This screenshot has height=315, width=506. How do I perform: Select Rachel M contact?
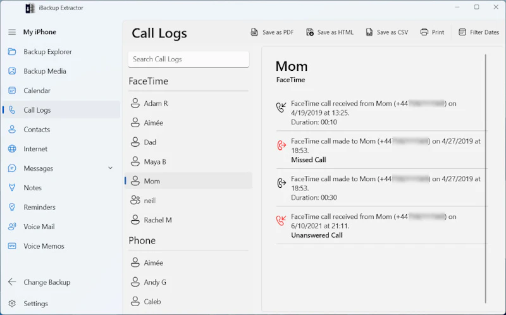[188, 219]
